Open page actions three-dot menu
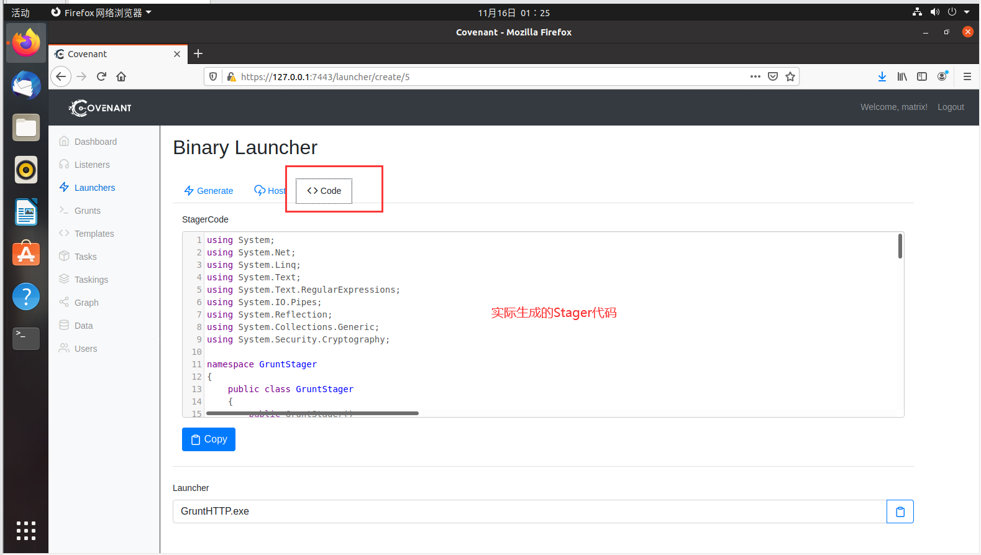 click(755, 76)
